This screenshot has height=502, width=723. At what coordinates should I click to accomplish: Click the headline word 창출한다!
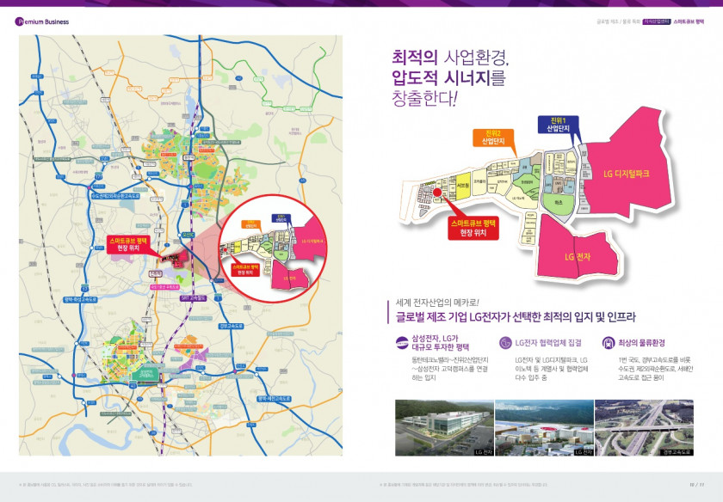(424, 99)
